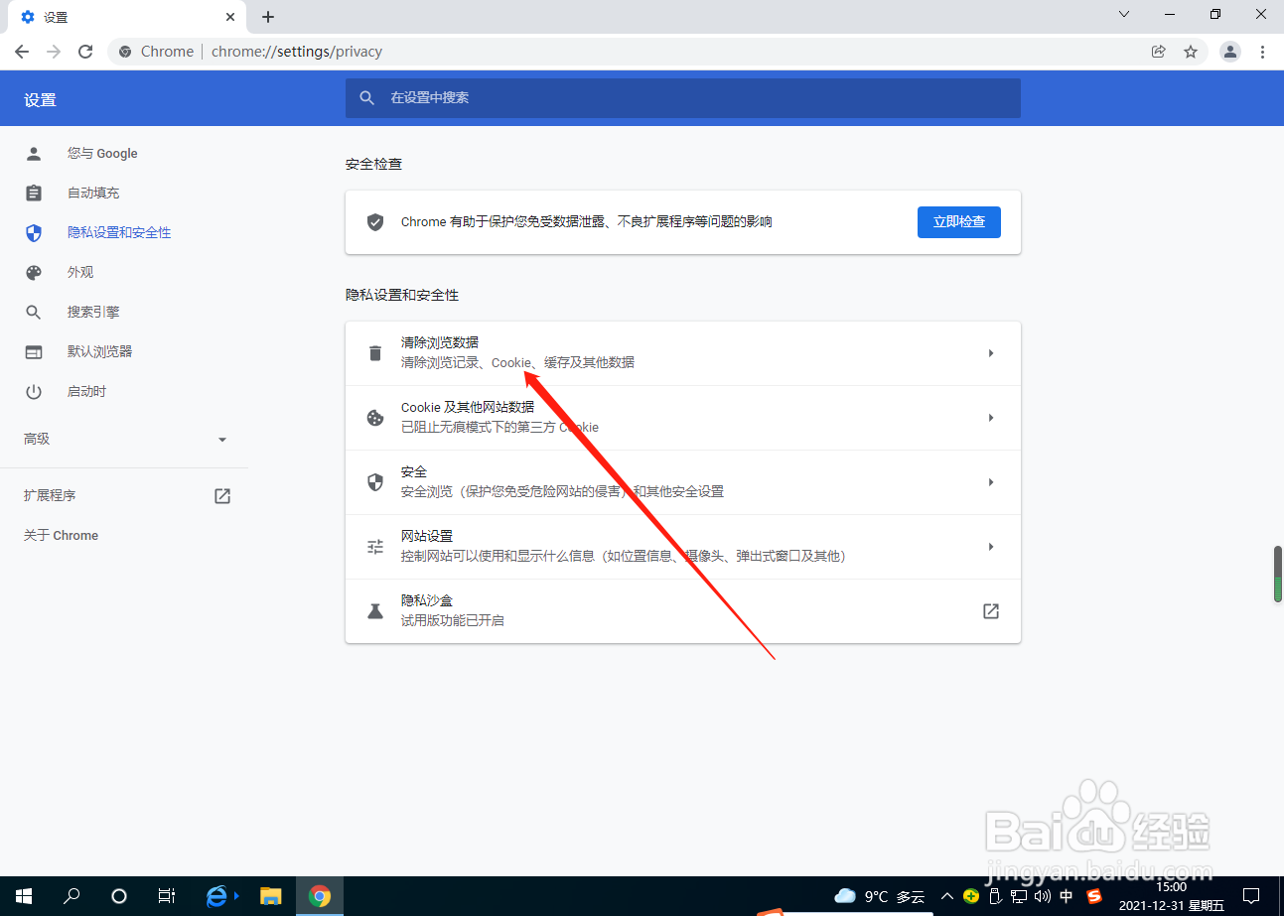The width and height of the screenshot is (1284, 916).
Task: Open 安全 settings row
Action: [683, 482]
